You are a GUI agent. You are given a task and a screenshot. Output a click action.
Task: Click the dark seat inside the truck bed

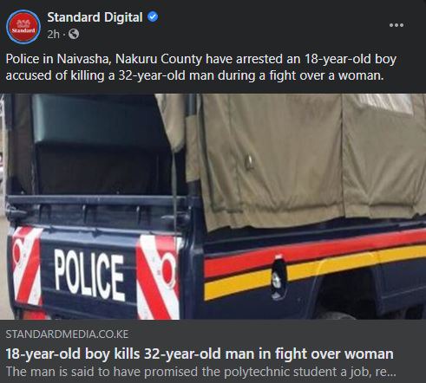click(x=98, y=145)
